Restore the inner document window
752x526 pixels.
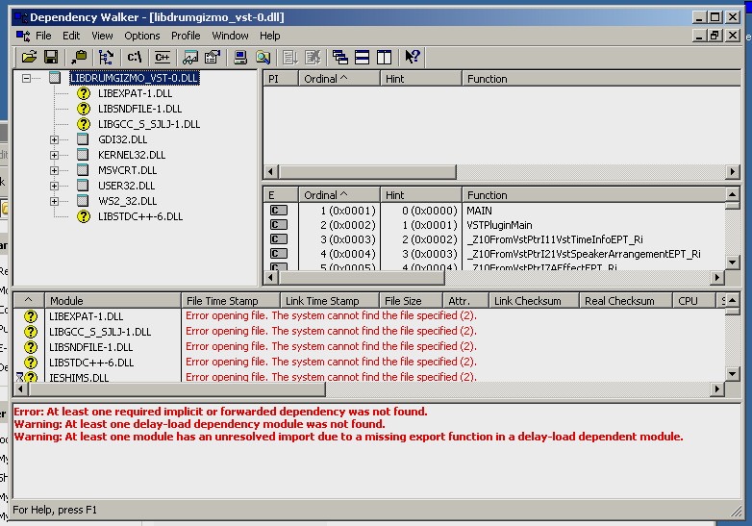715,36
